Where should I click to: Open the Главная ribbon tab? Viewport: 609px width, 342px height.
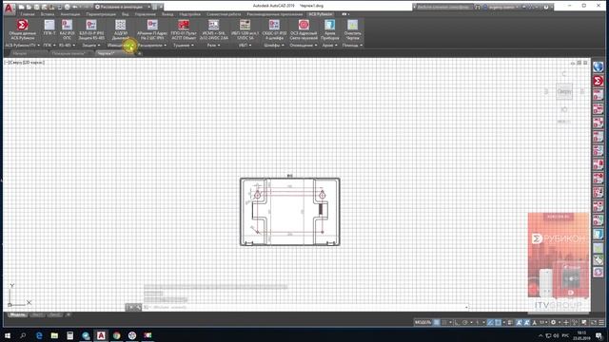[28, 14]
